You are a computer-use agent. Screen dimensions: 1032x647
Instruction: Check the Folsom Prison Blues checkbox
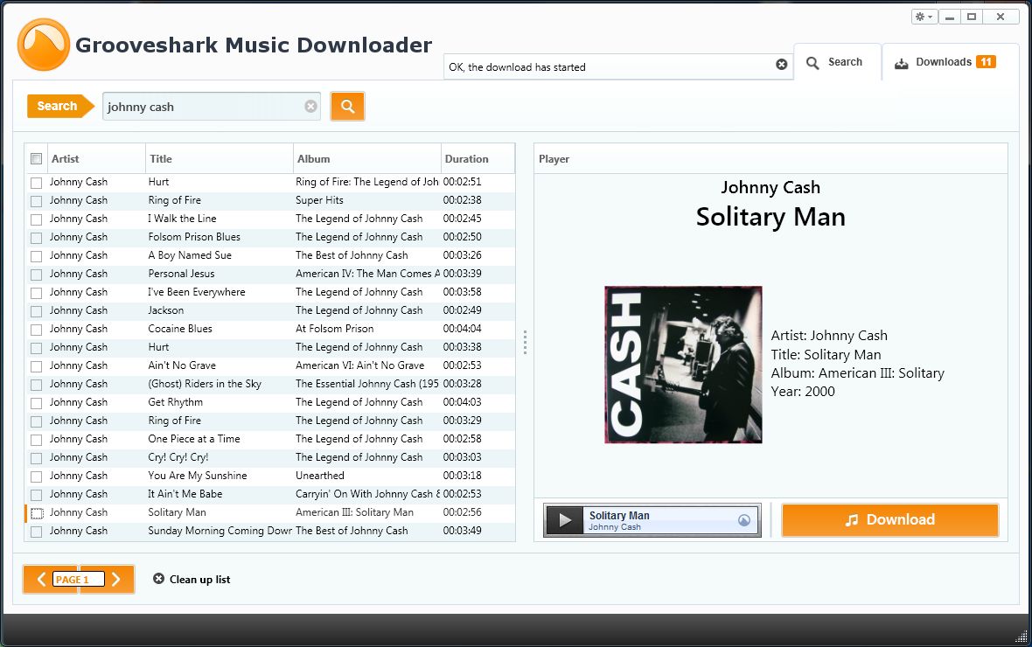click(36, 239)
